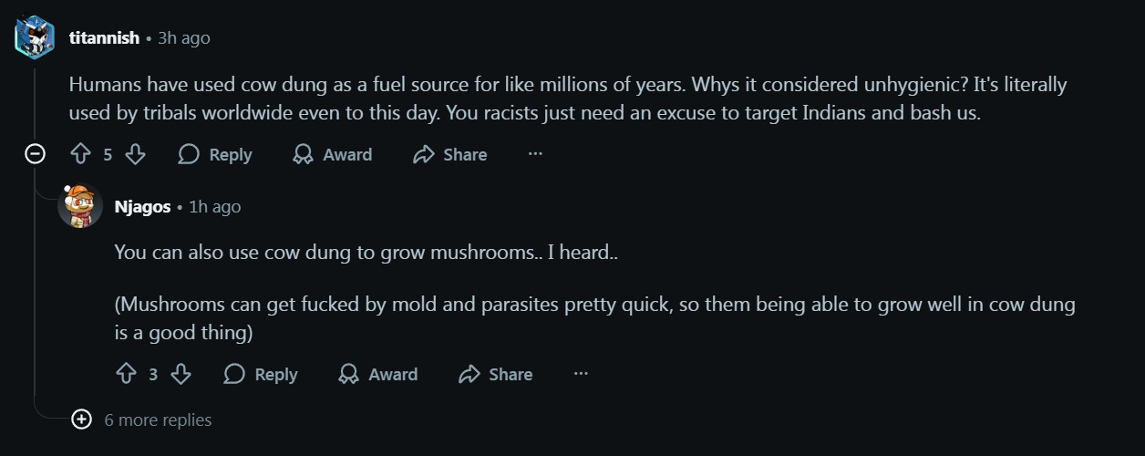Give an Award to titannish's comment
Screen dimensions: 1145x456
pos(333,154)
